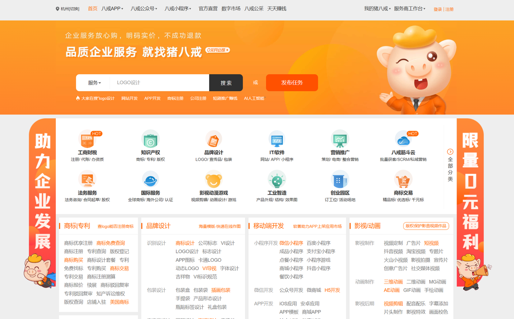The height and width of the screenshot is (319, 514).
Task: Click the location pin icon beside 杭州
Action: pyautogui.click(x=57, y=9)
